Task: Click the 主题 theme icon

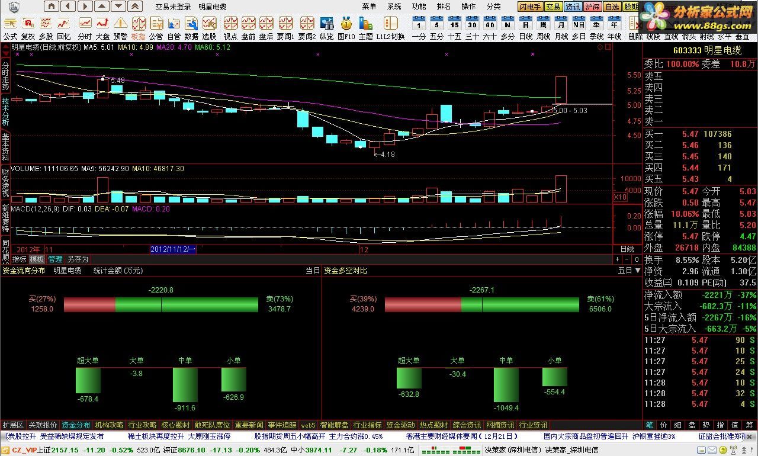Action: 366,28
